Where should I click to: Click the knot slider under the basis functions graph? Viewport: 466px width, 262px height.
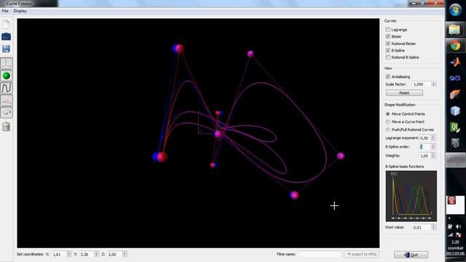411,218
